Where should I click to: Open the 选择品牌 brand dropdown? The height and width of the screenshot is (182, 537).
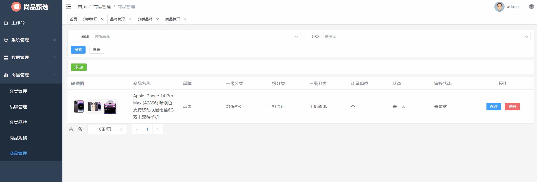(x=197, y=37)
